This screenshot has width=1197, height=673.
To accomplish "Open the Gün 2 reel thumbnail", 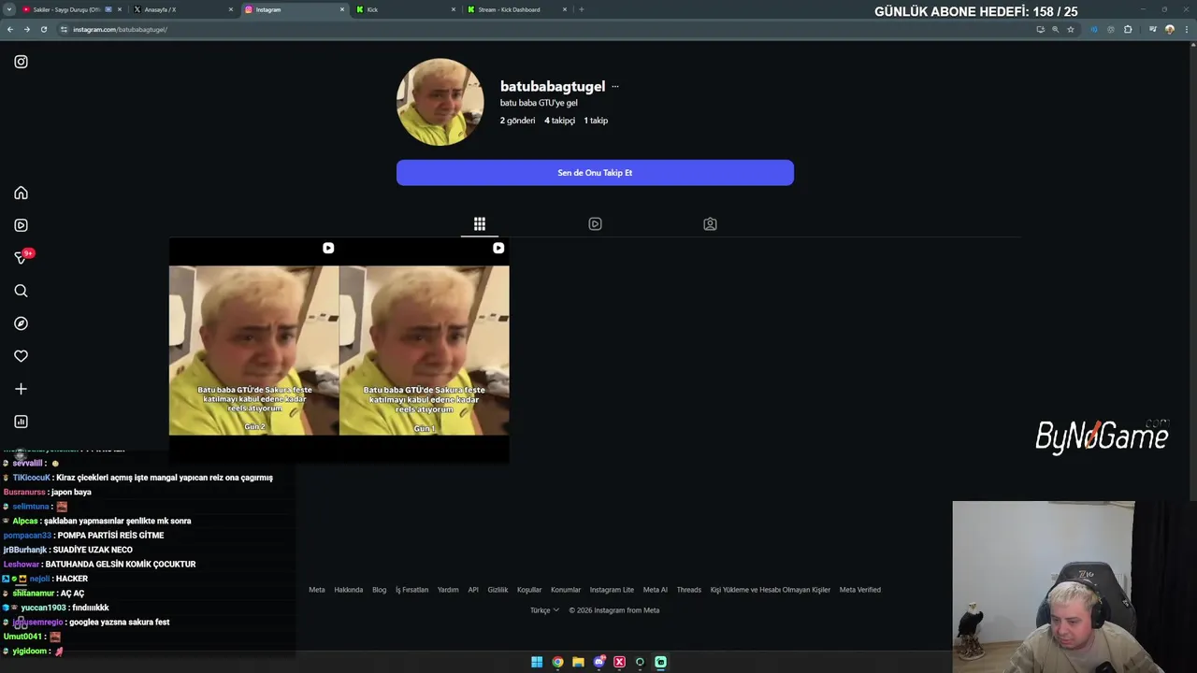I will pyautogui.click(x=253, y=351).
